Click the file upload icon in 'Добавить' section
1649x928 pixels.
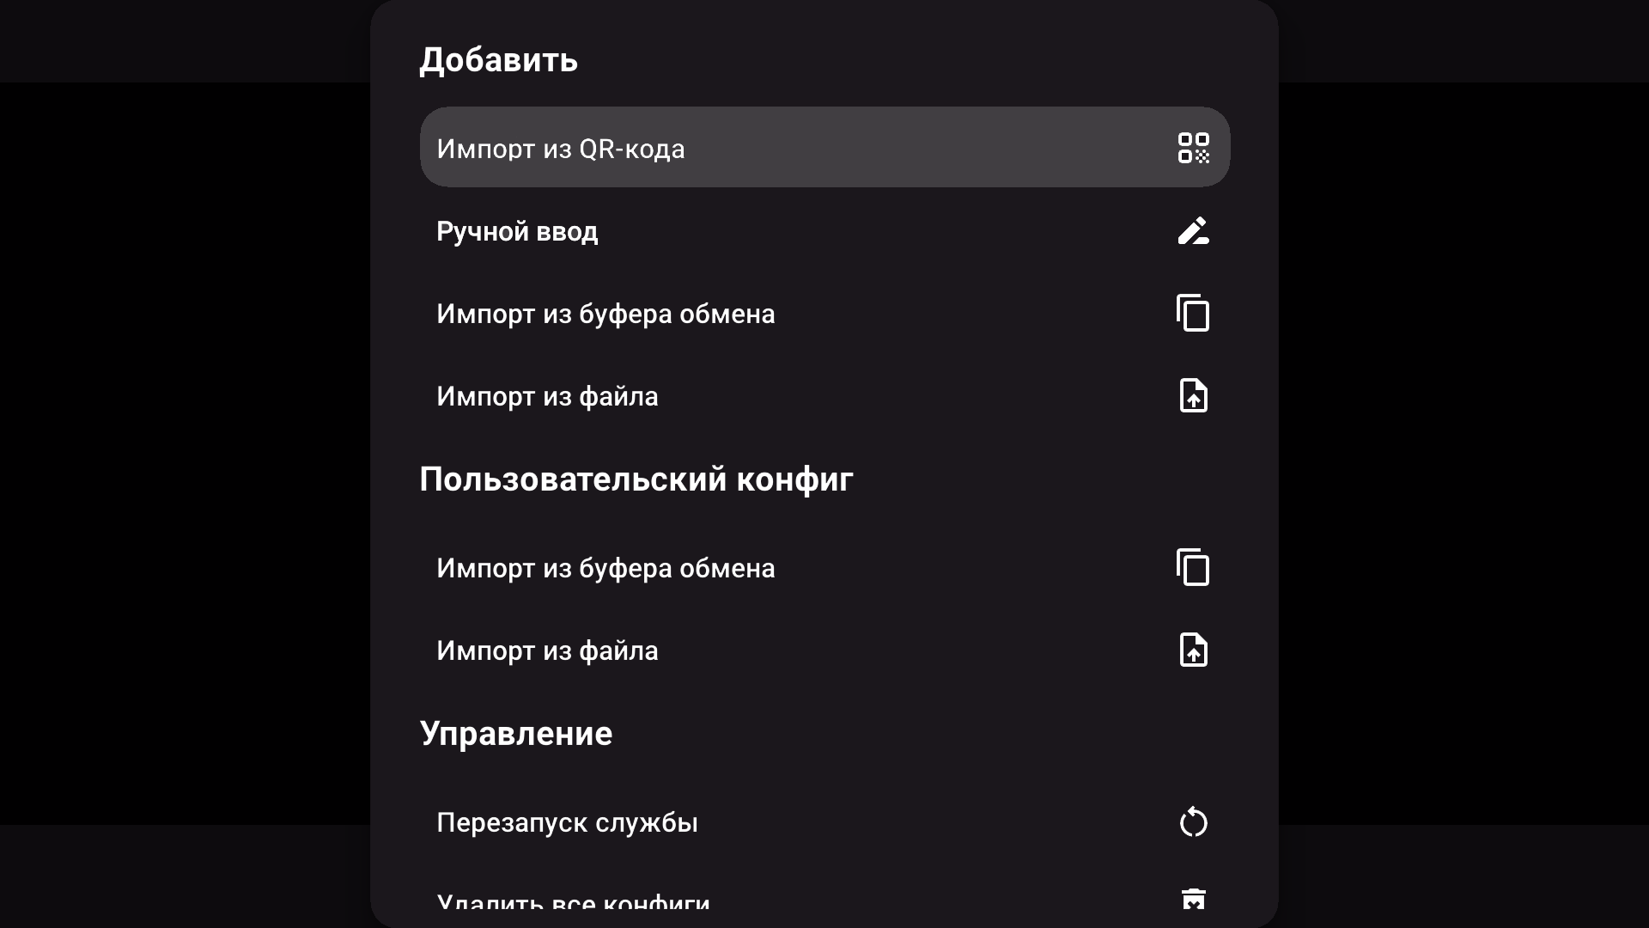tap(1194, 396)
